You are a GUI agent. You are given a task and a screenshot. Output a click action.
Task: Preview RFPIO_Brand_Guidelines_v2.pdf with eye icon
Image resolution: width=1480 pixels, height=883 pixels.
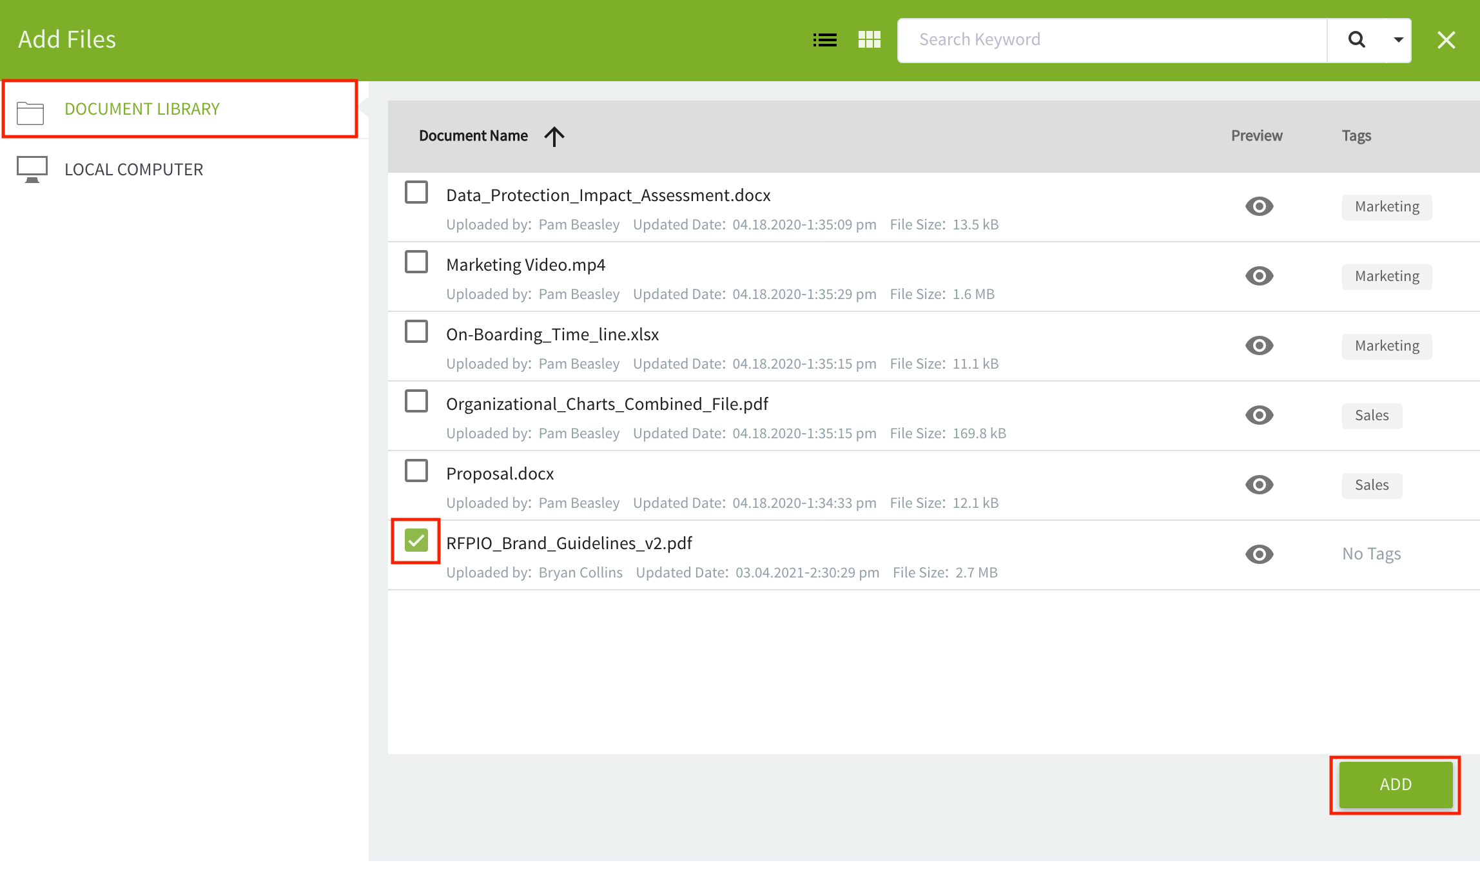1259,554
